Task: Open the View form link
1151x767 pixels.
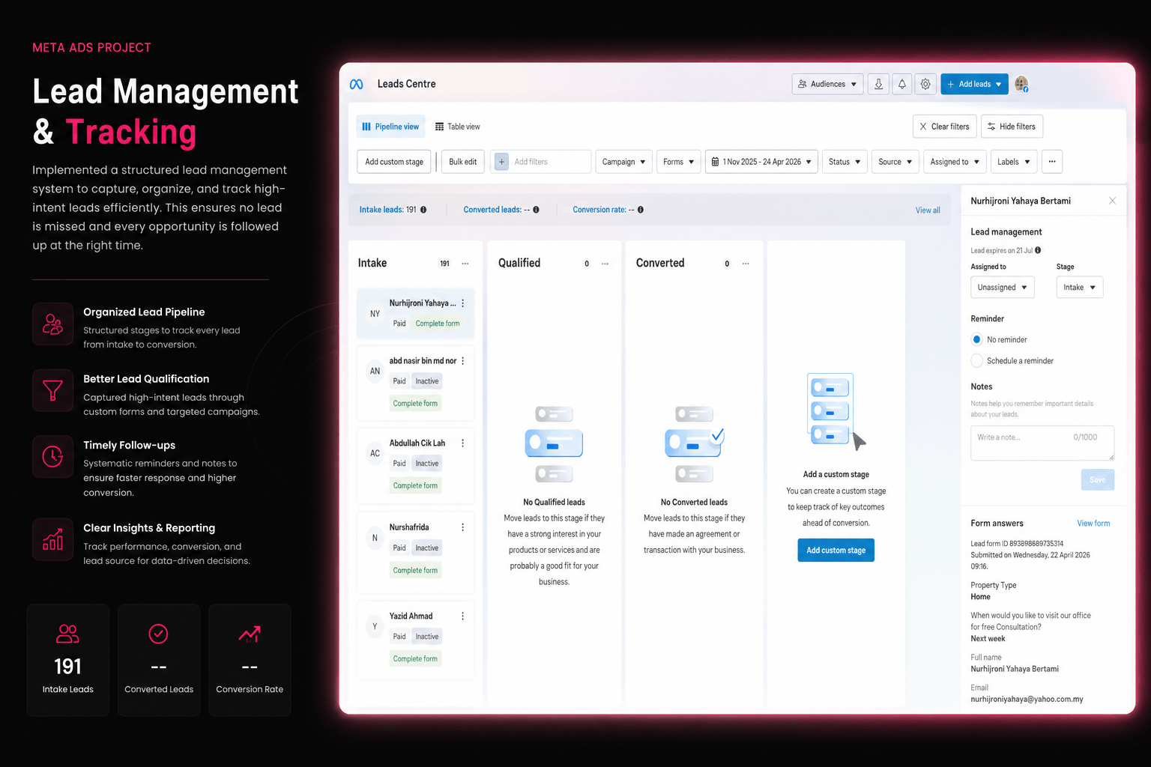Action: (1093, 524)
